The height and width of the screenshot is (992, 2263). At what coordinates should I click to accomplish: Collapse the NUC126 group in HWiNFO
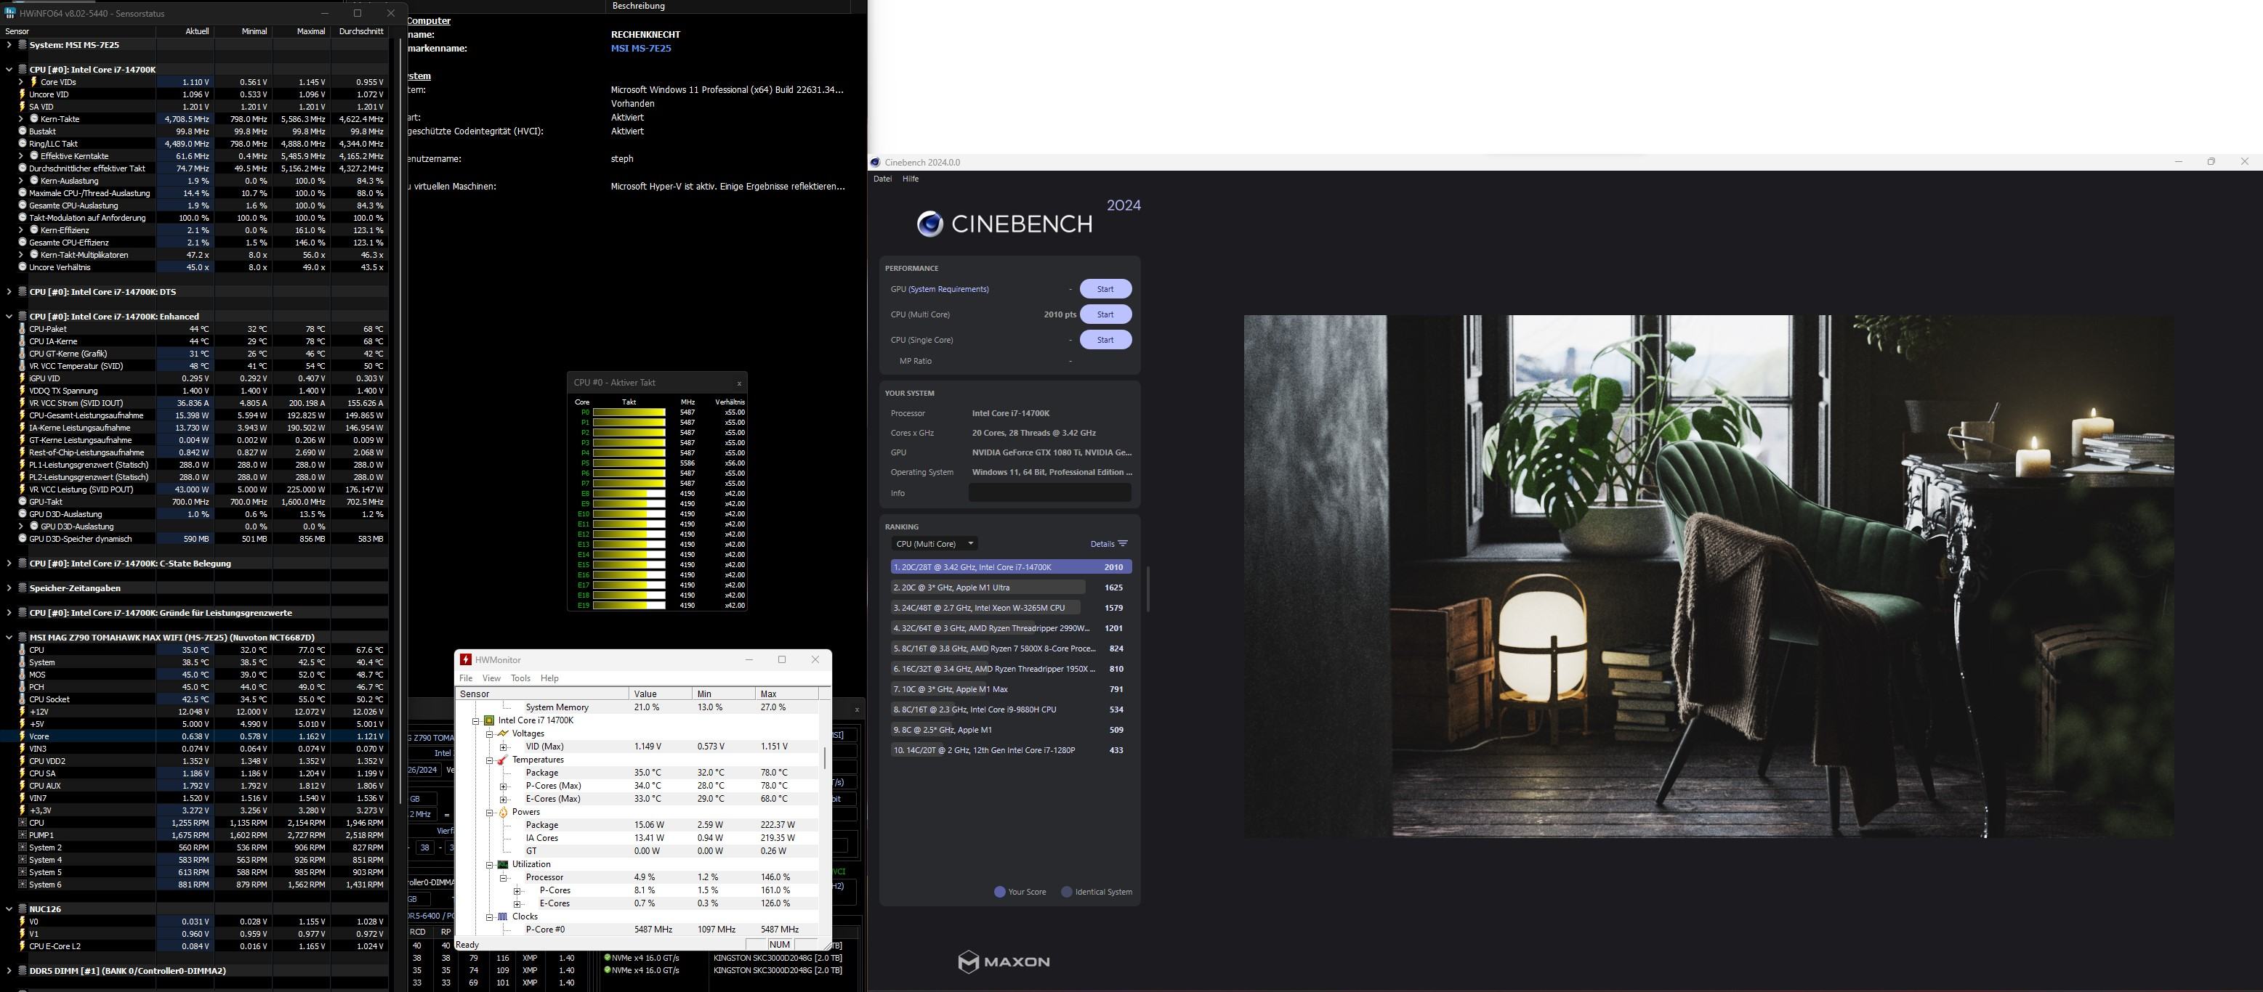(9, 909)
